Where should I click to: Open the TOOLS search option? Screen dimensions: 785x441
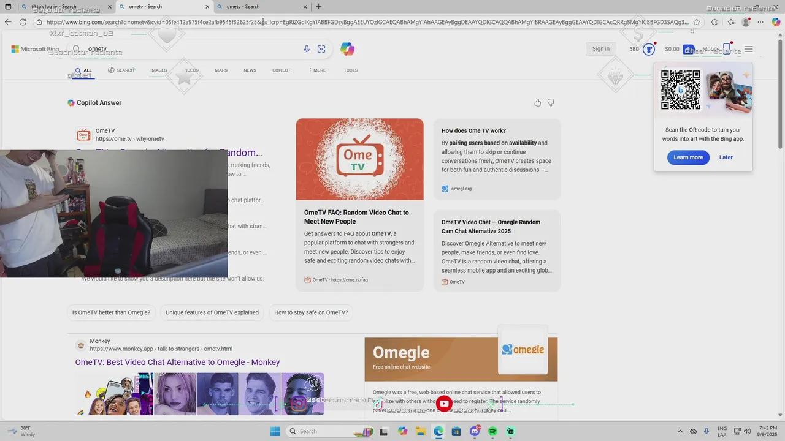click(x=351, y=70)
